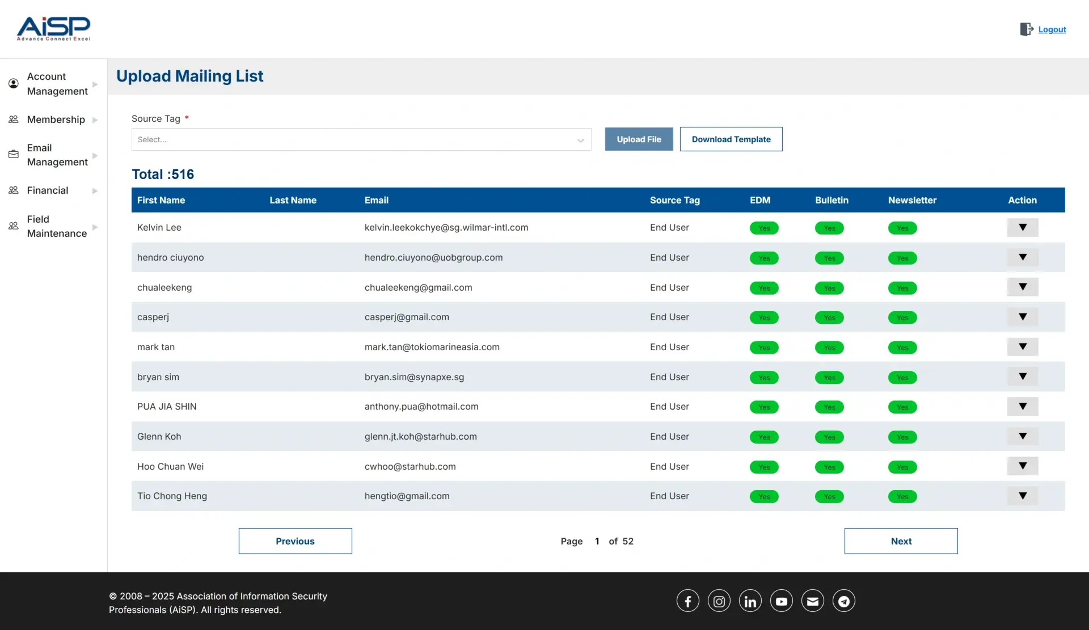This screenshot has width=1089, height=630.
Task: Click the logout door icon
Action: [1026, 29]
